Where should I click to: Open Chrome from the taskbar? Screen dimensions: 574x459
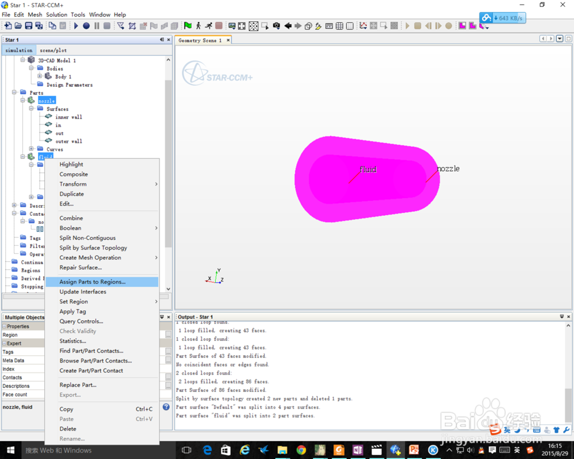tap(301, 450)
